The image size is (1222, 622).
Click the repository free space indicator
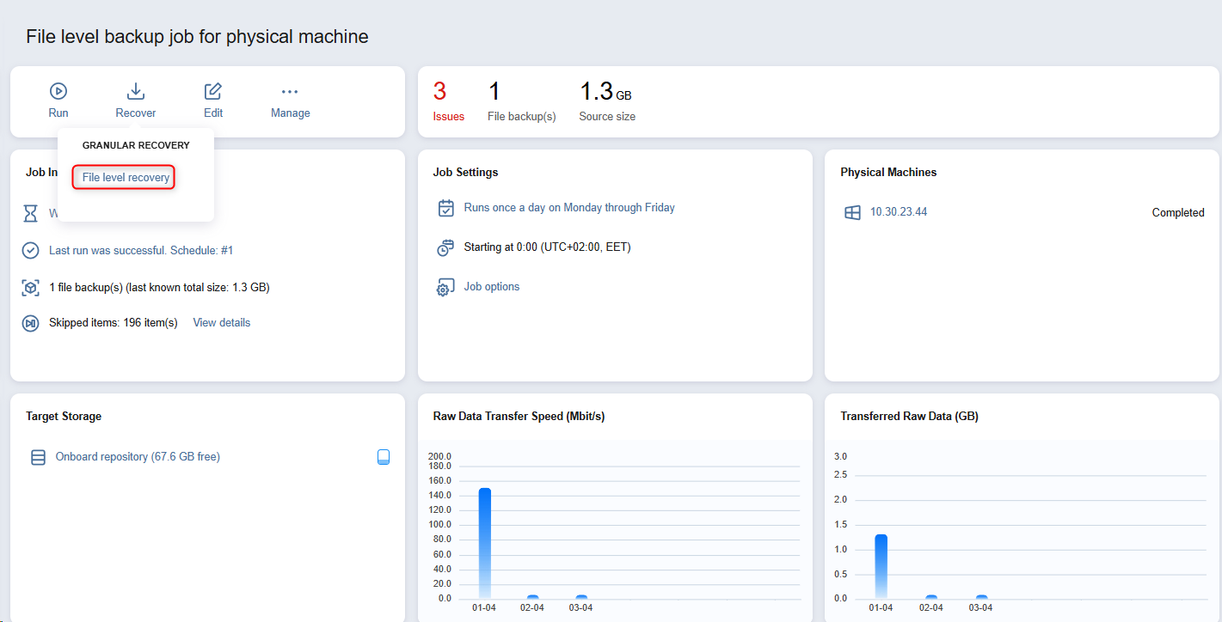[x=384, y=457]
